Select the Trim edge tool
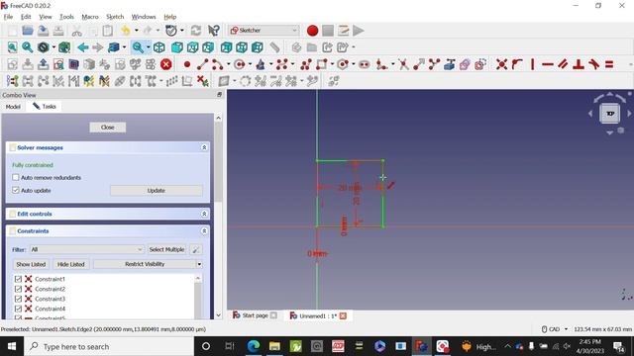Screen dimensions: 634x356 pyautogui.click(x=403, y=64)
